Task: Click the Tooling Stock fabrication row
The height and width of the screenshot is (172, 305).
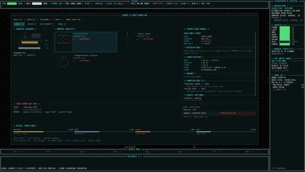Action: [194, 89]
